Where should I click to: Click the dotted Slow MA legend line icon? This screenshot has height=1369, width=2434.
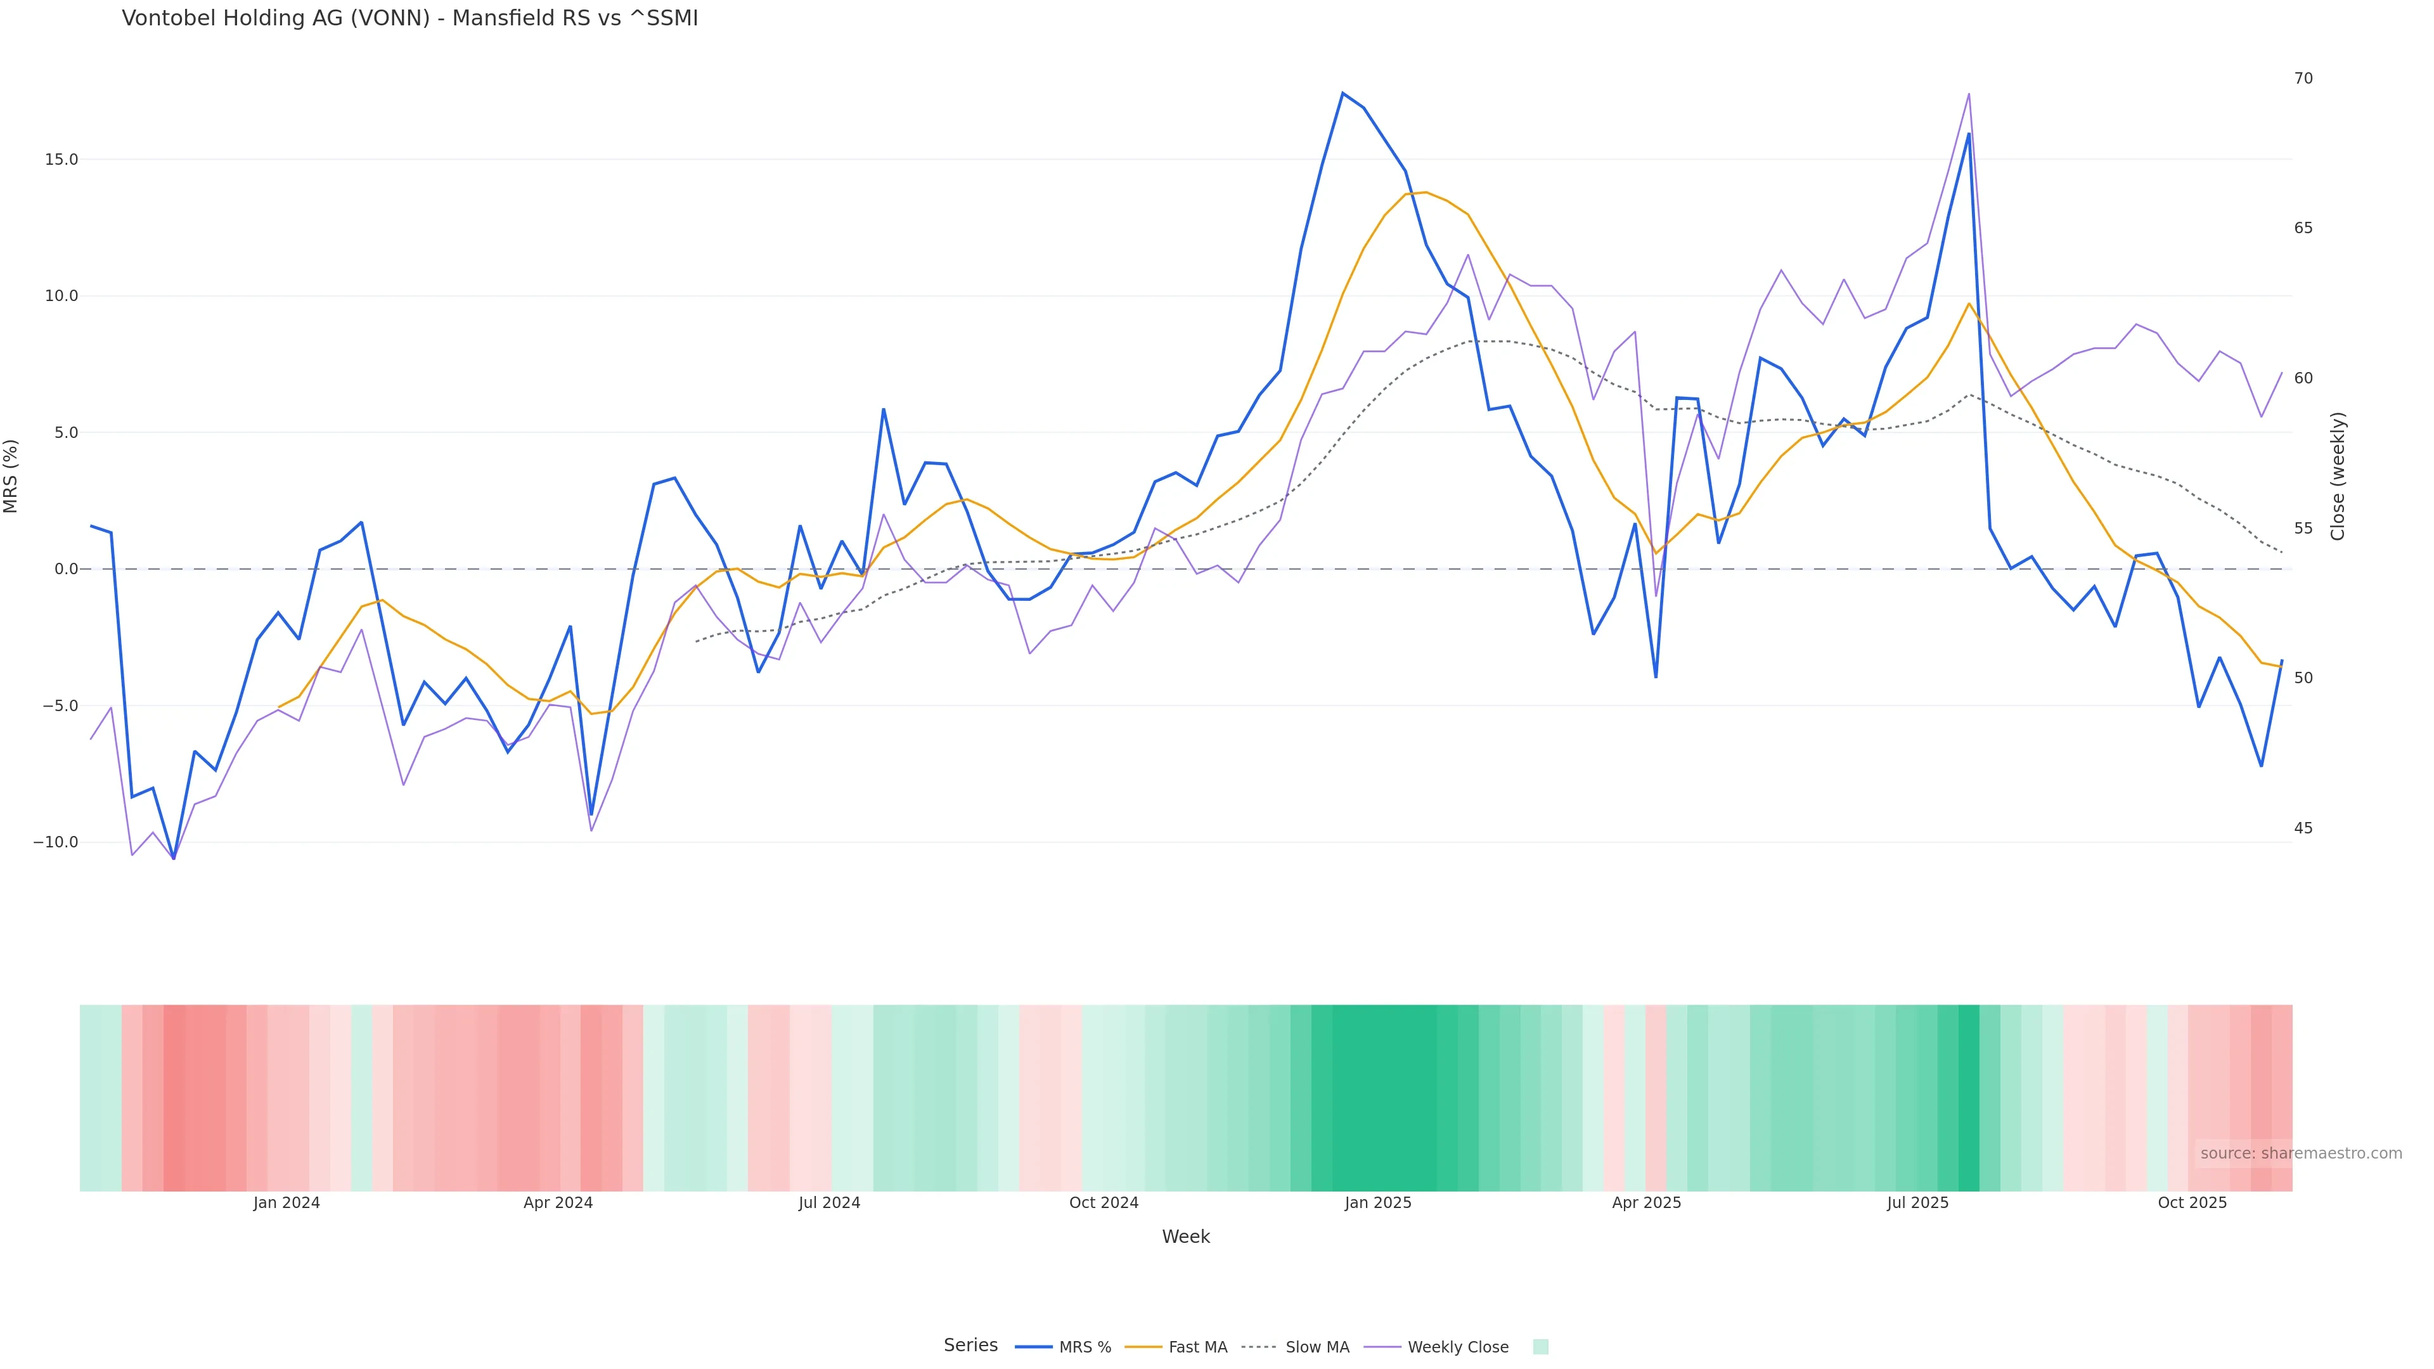point(1259,1347)
